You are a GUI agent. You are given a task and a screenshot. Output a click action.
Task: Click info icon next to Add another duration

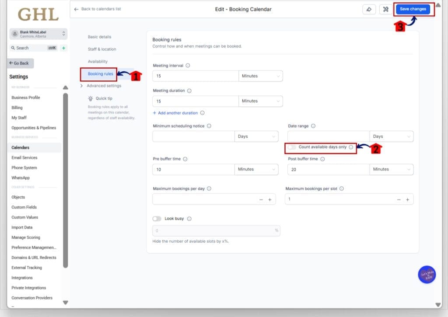202,113
